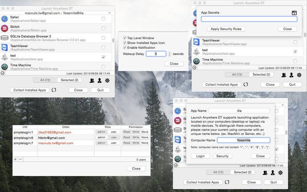Tick the Safari checkbox in top-left window
Viewport: 307px width, 192px height.
pos(103,18)
